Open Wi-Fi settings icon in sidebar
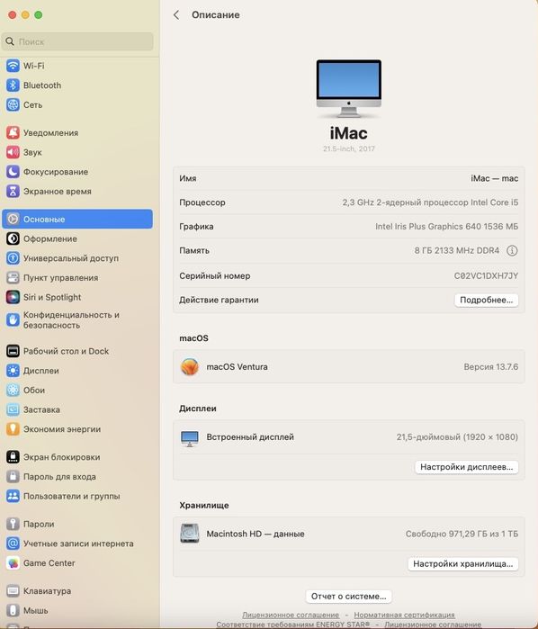The width and height of the screenshot is (538, 629). [13, 66]
